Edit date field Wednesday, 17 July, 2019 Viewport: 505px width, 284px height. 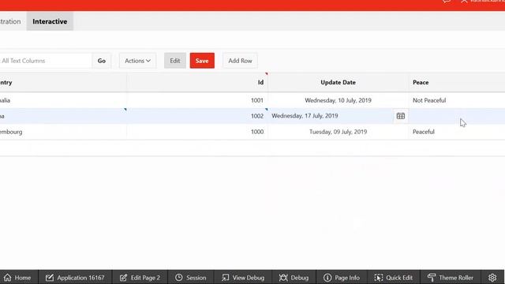coord(331,116)
